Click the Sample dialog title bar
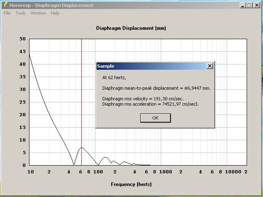This screenshot has width=263, height=197. click(155, 66)
